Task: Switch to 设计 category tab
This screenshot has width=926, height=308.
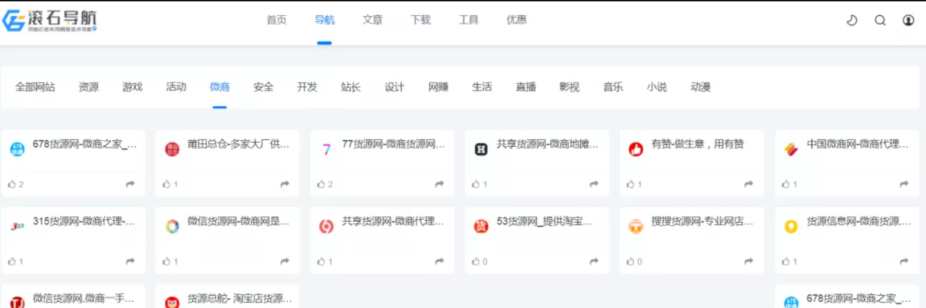Action: click(395, 87)
